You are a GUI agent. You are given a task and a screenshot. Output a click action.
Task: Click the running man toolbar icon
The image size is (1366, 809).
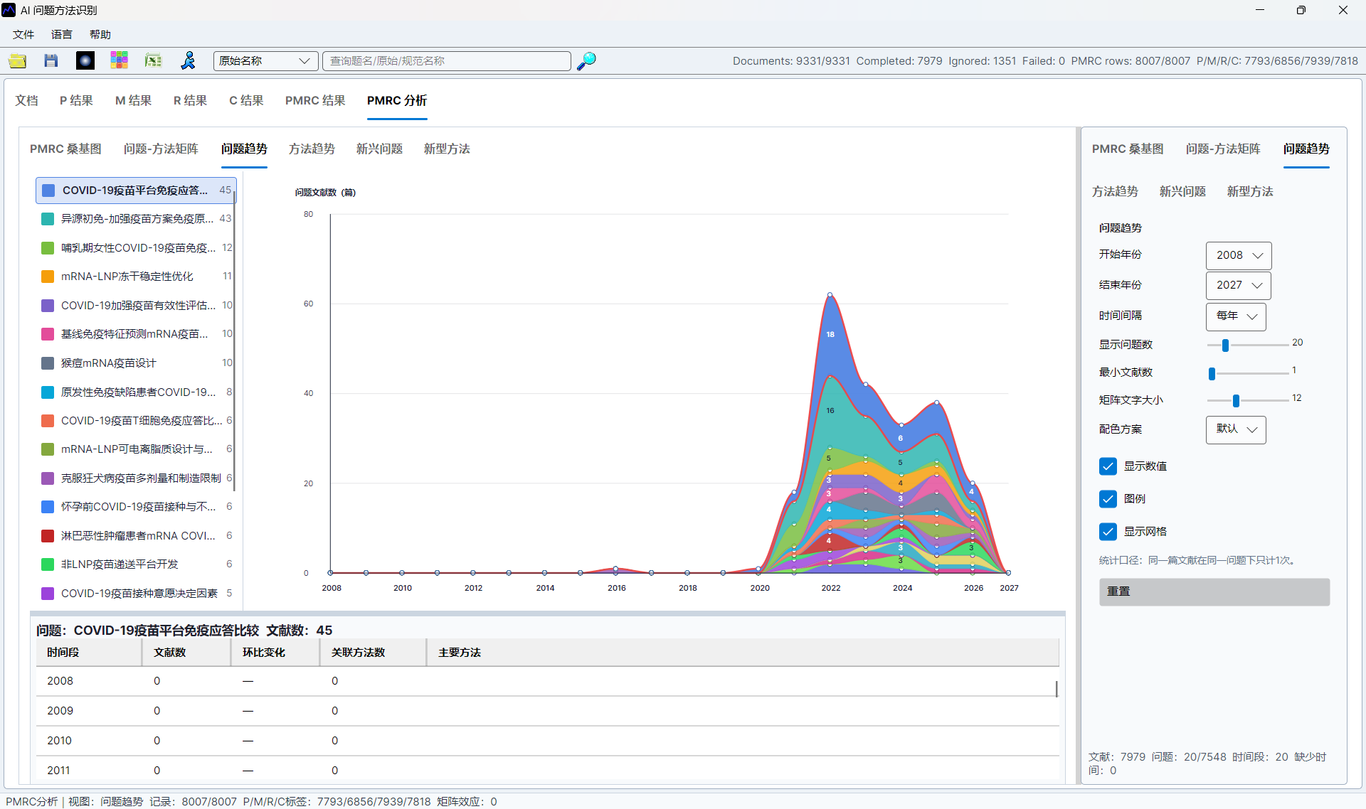(x=188, y=61)
